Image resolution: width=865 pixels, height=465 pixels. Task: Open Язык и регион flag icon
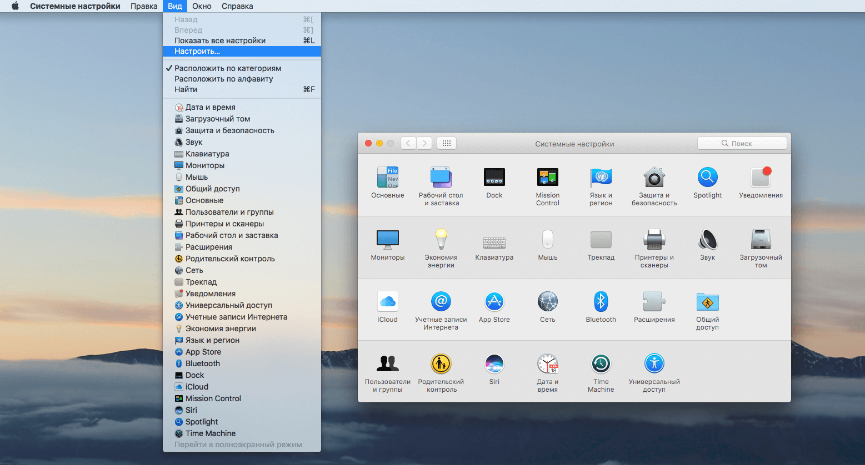pyautogui.click(x=601, y=178)
